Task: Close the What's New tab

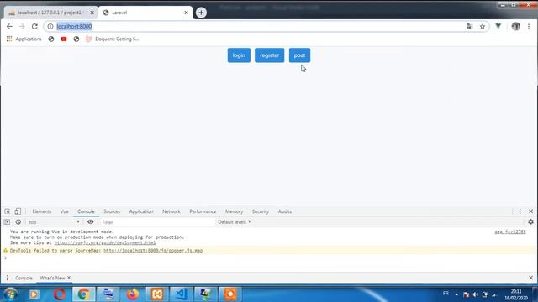Action: 69,278
